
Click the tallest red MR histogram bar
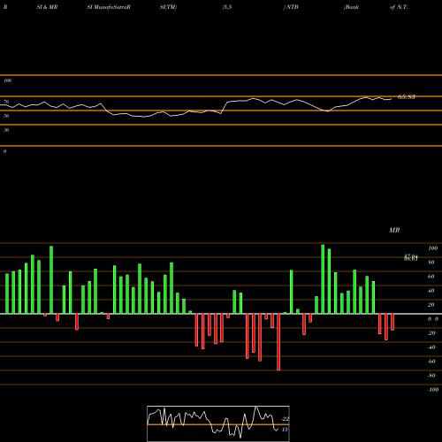[x=278, y=342]
